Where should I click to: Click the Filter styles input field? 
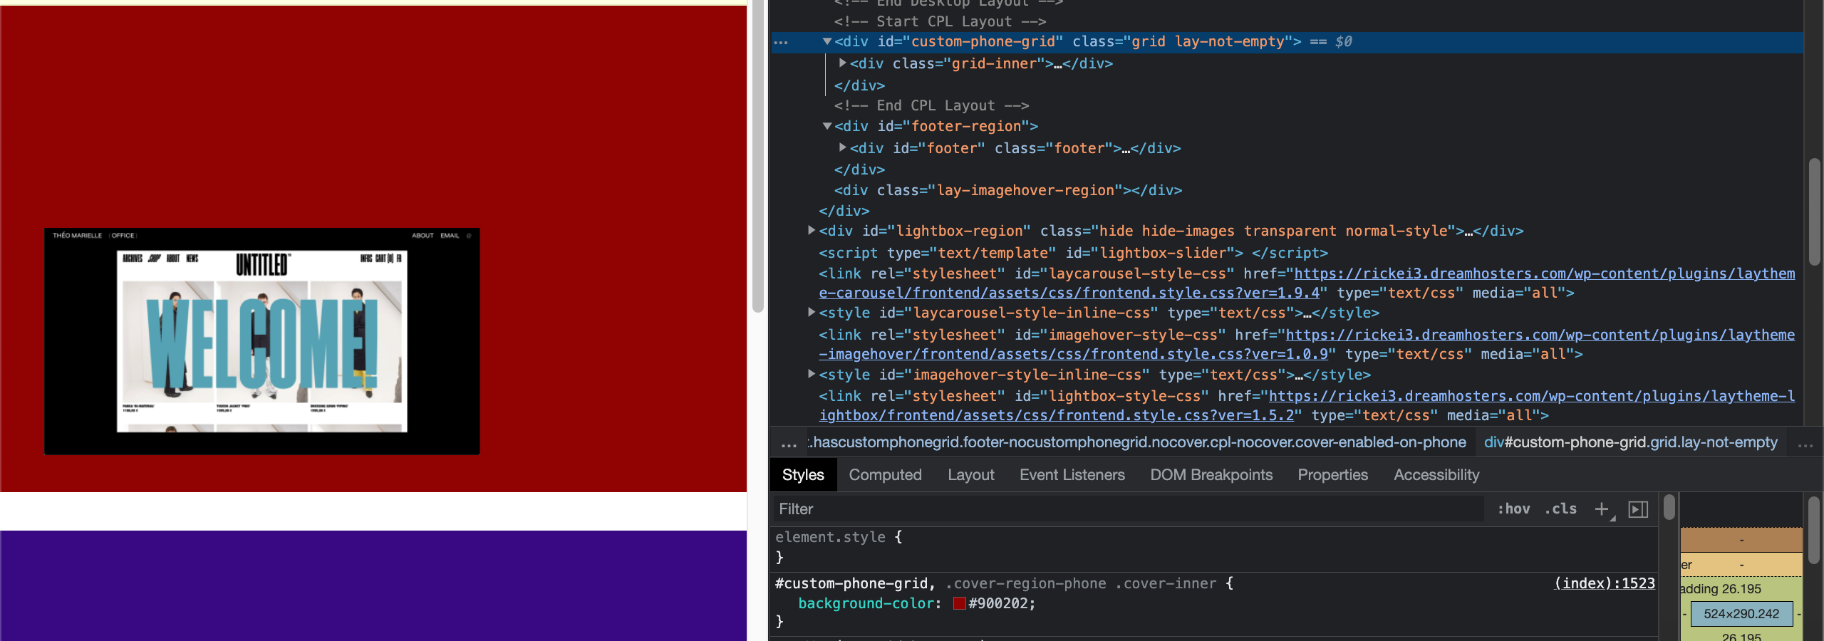click(1129, 509)
